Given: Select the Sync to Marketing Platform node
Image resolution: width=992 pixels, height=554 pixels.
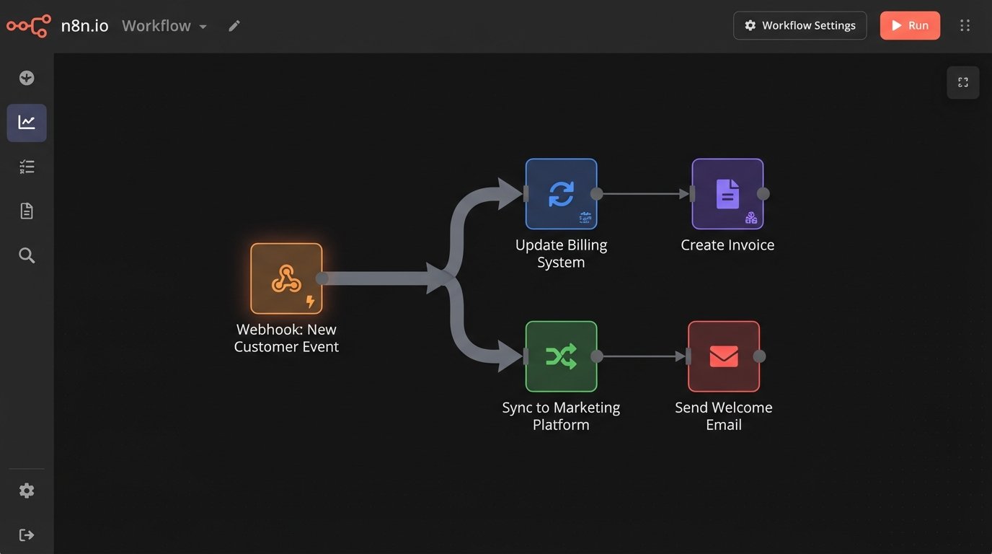Looking at the screenshot, I should click(x=561, y=356).
